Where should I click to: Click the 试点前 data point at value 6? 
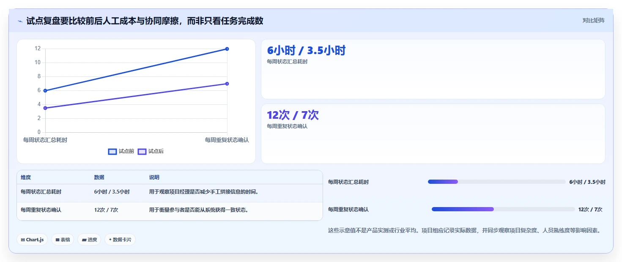[x=45, y=90]
